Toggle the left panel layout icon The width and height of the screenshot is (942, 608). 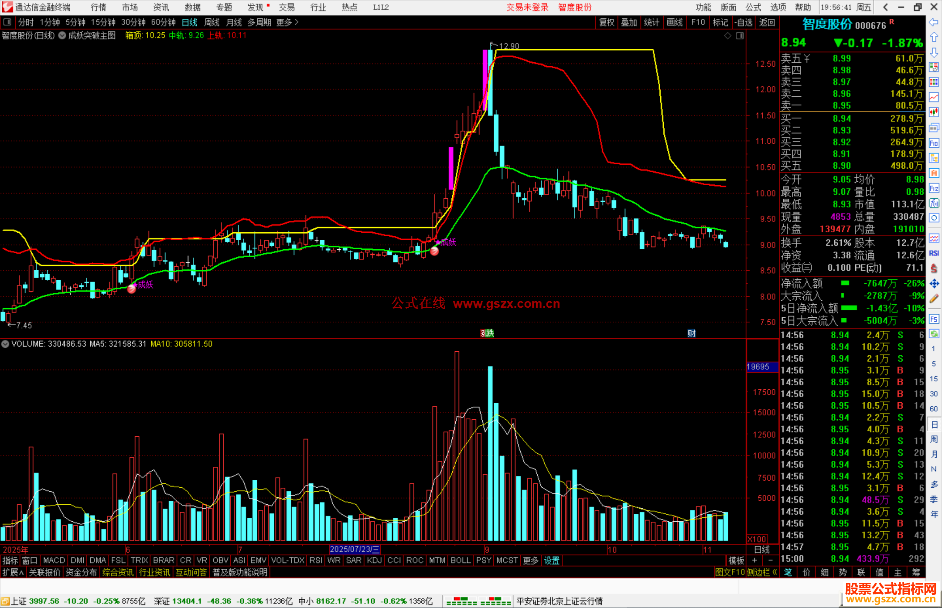7,22
